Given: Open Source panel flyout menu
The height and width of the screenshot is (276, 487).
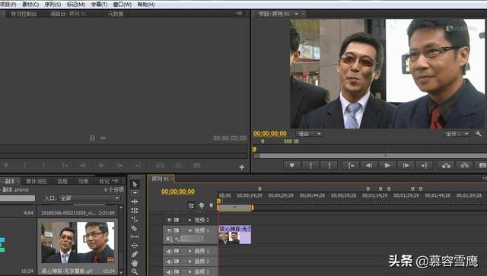Looking at the screenshot, I should click(x=238, y=14).
